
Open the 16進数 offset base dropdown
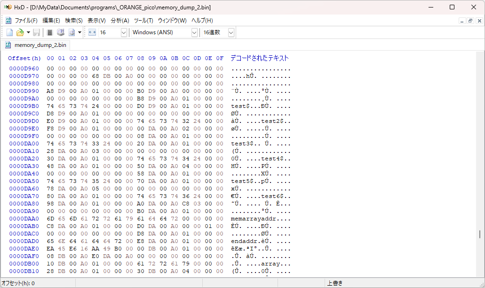click(x=231, y=32)
